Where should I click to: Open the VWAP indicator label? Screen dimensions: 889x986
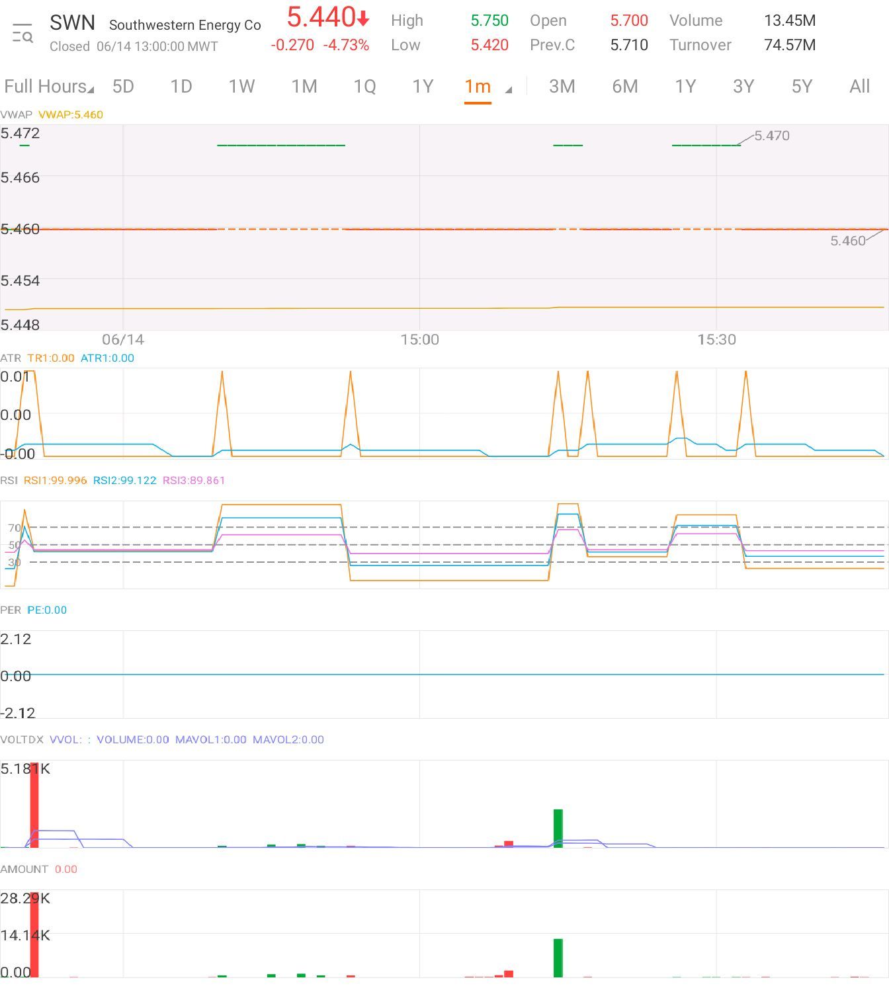pos(17,114)
